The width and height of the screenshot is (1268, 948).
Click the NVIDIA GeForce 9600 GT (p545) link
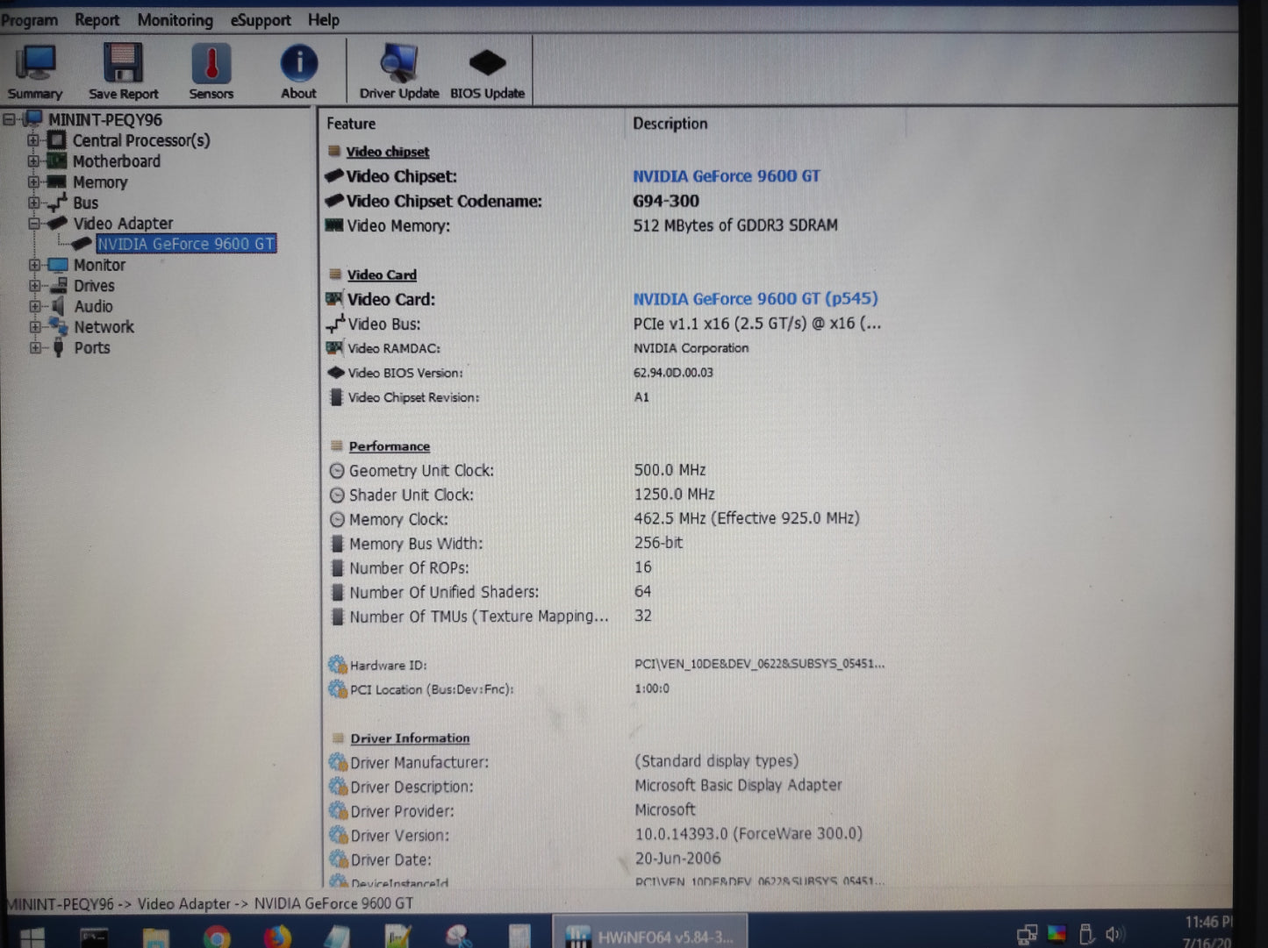pyautogui.click(x=756, y=299)
